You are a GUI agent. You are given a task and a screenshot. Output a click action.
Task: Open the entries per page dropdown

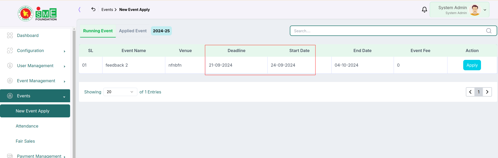120,92
